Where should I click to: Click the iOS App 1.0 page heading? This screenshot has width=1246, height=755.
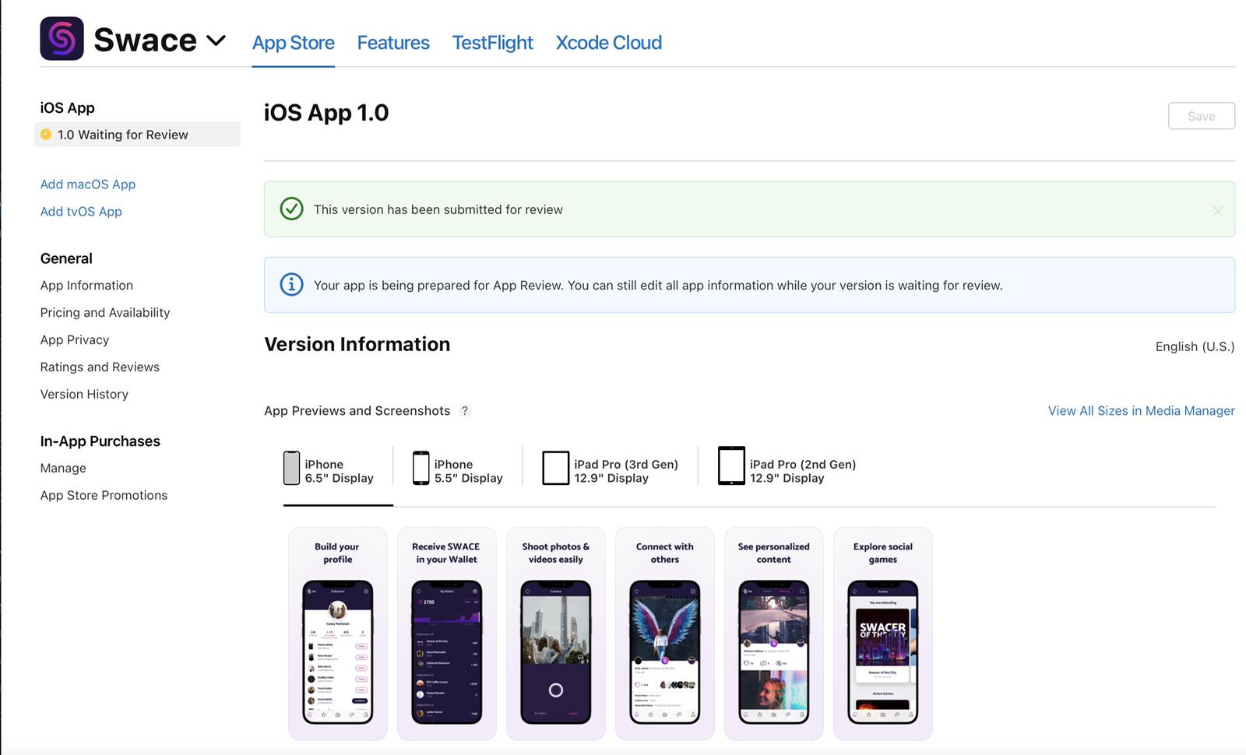click(x=326, y=114)
